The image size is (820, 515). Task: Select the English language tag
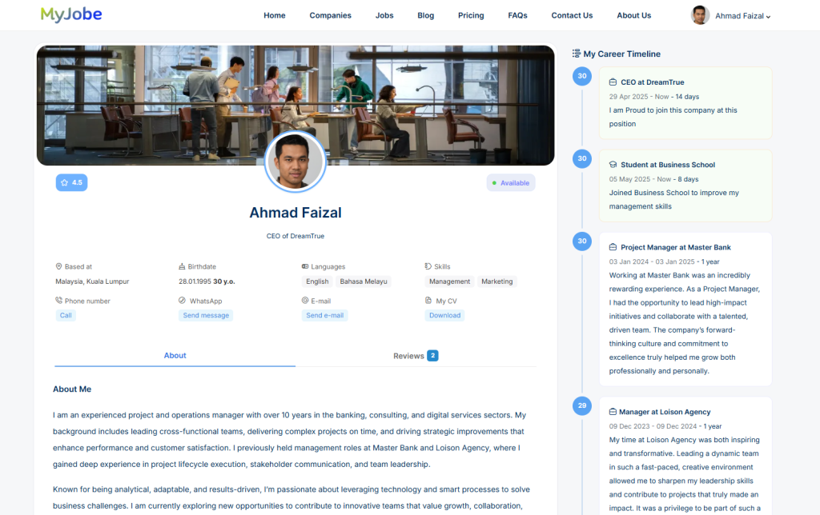click(x=317, y=281)
